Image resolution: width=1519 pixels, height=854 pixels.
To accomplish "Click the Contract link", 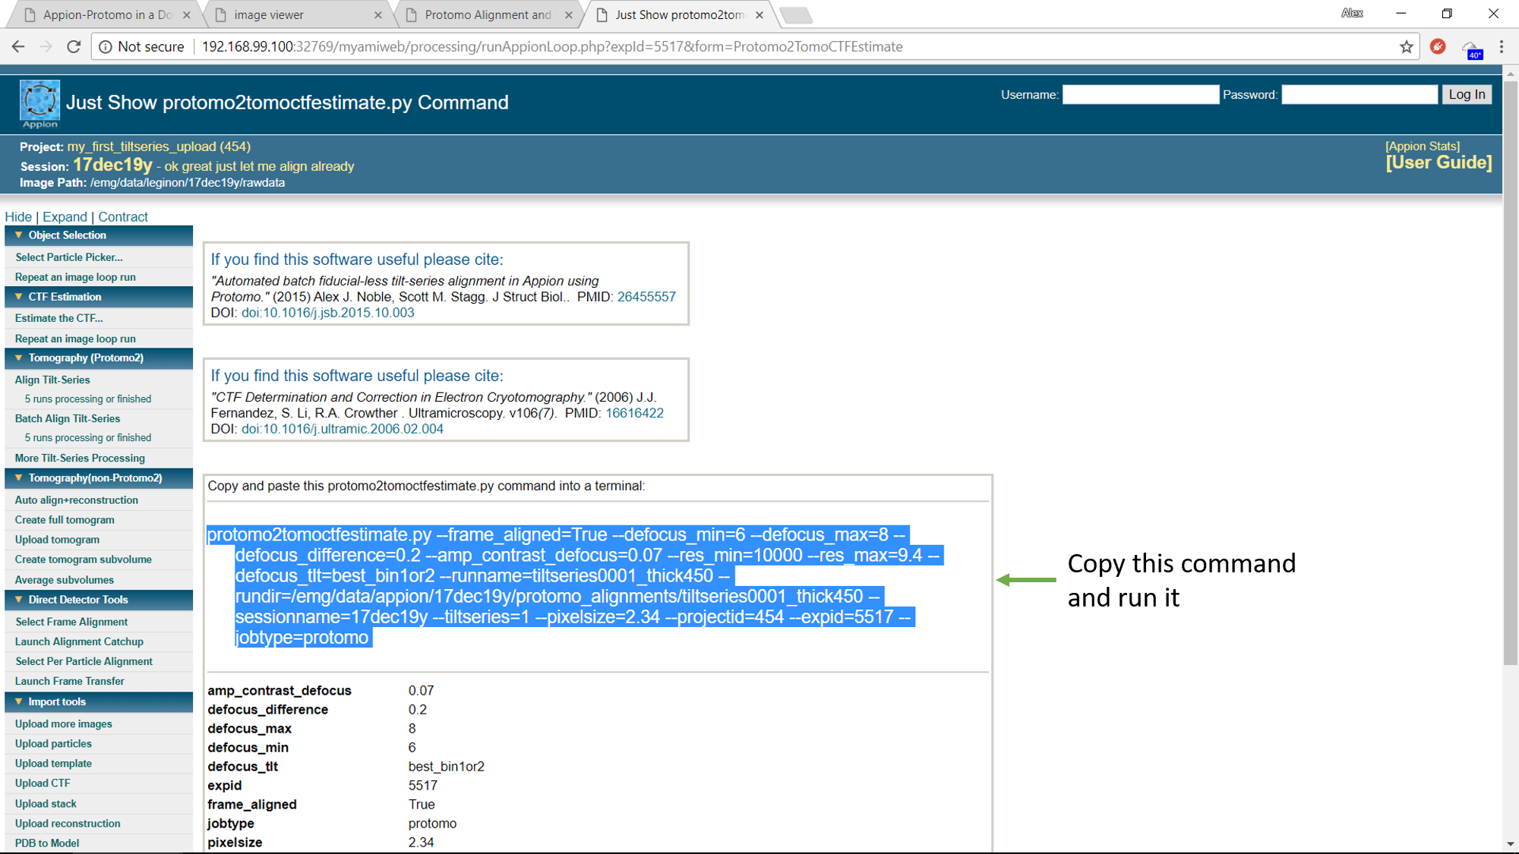I will coord(123,217).
